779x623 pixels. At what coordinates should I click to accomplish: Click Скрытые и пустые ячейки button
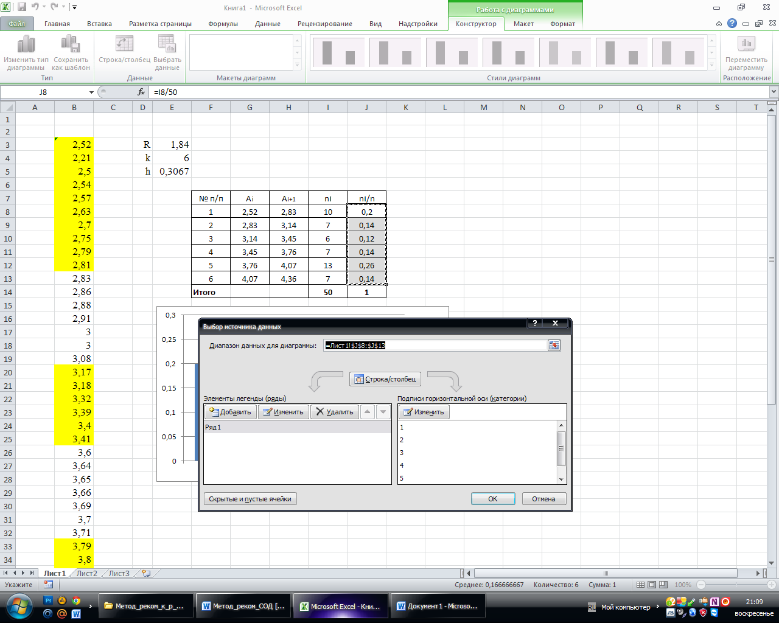(250, 499)
